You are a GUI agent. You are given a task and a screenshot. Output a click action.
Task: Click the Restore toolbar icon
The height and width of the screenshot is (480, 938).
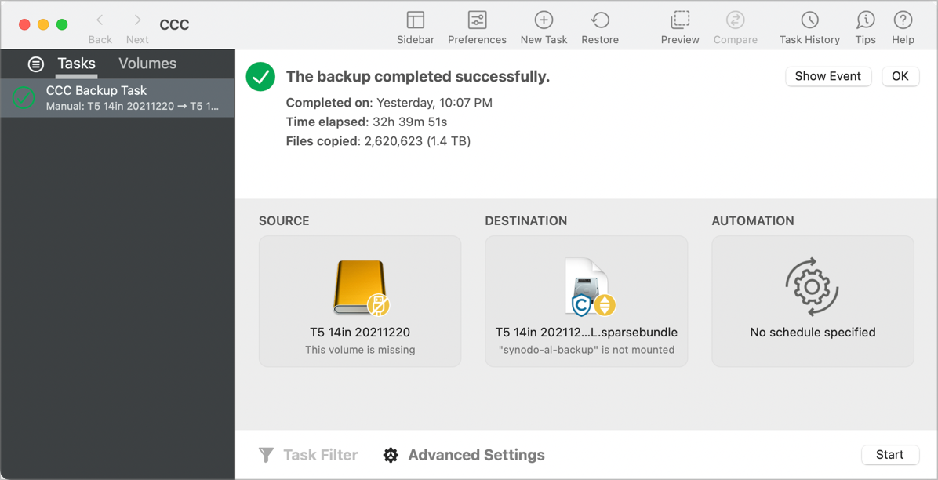(x=600, y=20)
